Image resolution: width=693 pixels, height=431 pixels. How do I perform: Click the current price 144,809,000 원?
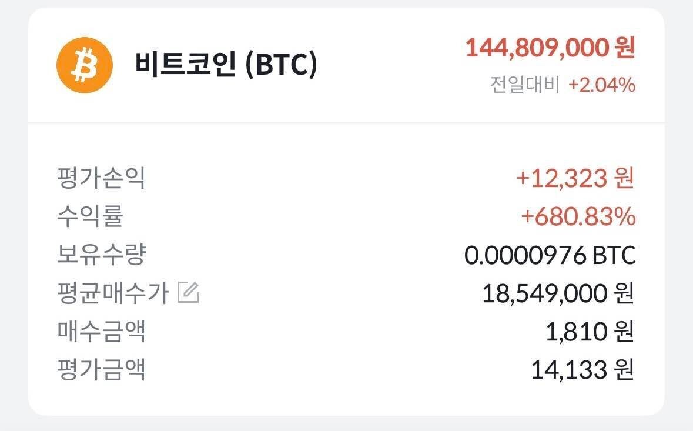tap(549, 49)
